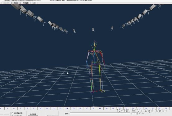Select frame 21 on the frame ruler
Image resolution: width=172 pixels, height=116 pixels.
click(x=113, y=108)
